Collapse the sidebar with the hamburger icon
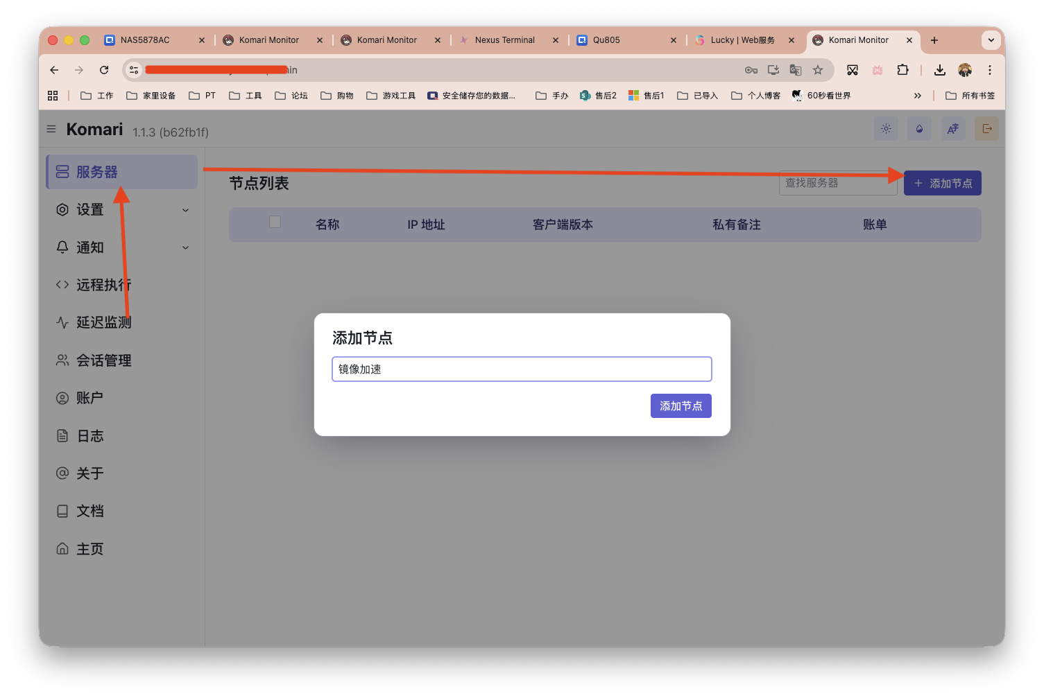Image resolution: width=1044 pixels, height=698 pixels. point(51,129)
